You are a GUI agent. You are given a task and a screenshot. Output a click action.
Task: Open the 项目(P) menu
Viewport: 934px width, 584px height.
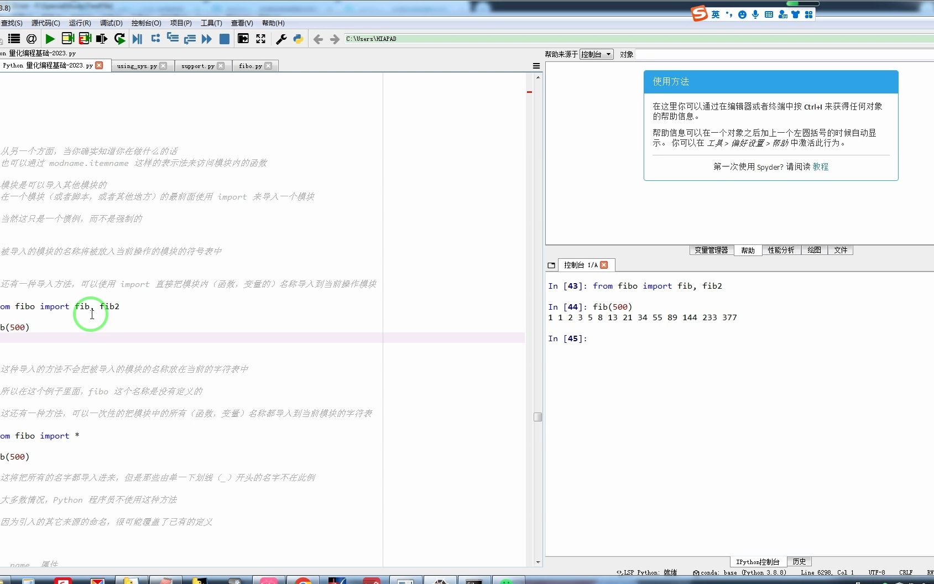(181, 23)
